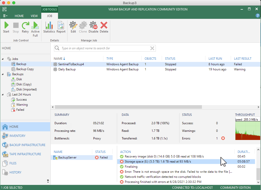This screenshot has height=190, width=261.
Task: Expand navigation pane overflow chevron
Action: (48, 181)
